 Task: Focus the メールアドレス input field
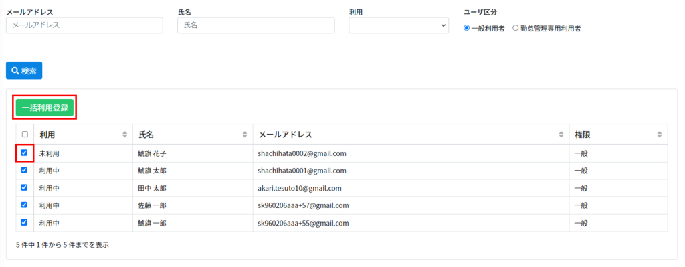[x=84, y=25]
